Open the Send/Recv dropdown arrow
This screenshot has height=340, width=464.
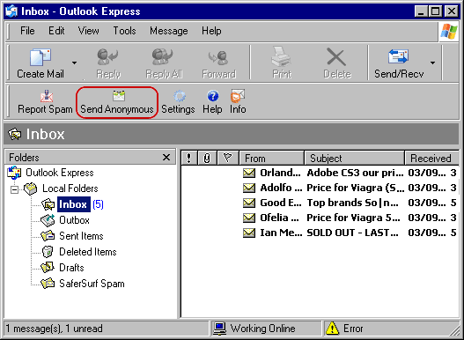(432, 63)
